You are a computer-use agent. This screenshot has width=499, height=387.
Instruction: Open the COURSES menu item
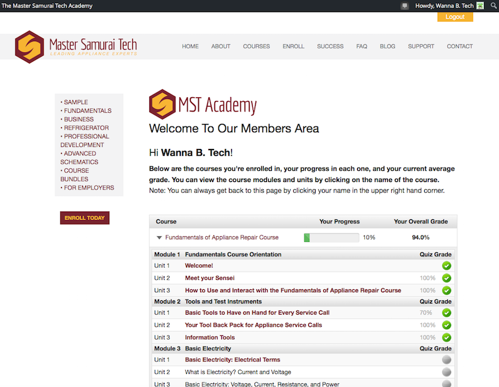tap(256, 46)
